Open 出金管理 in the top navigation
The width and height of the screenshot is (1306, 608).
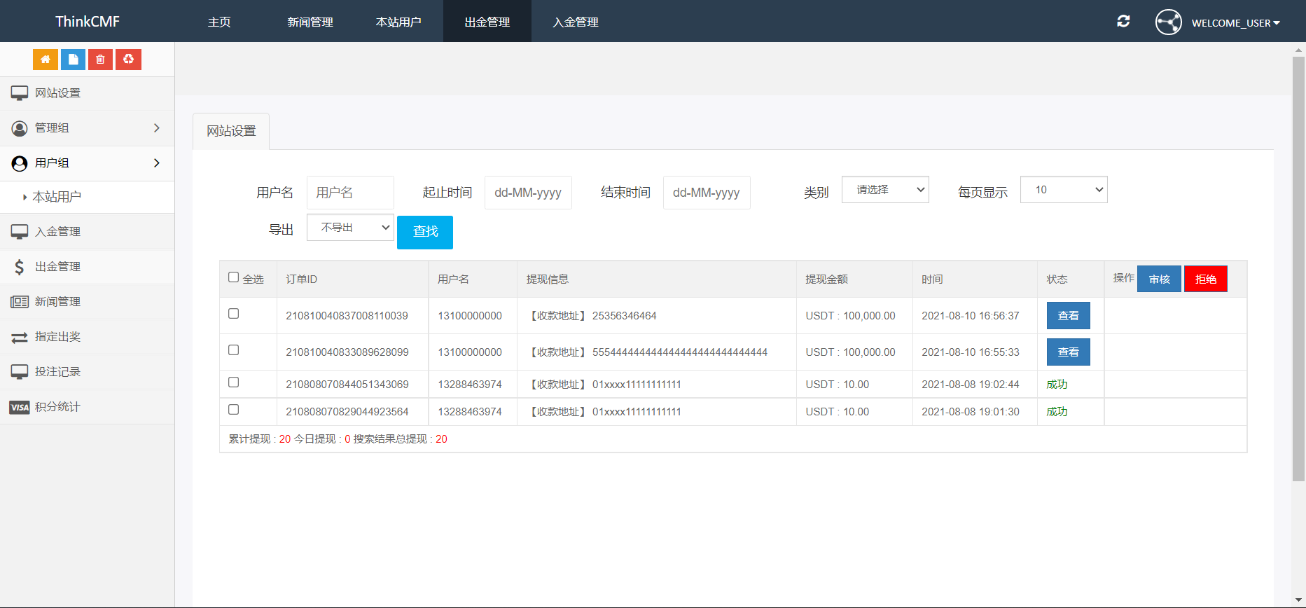pos(487,22)
